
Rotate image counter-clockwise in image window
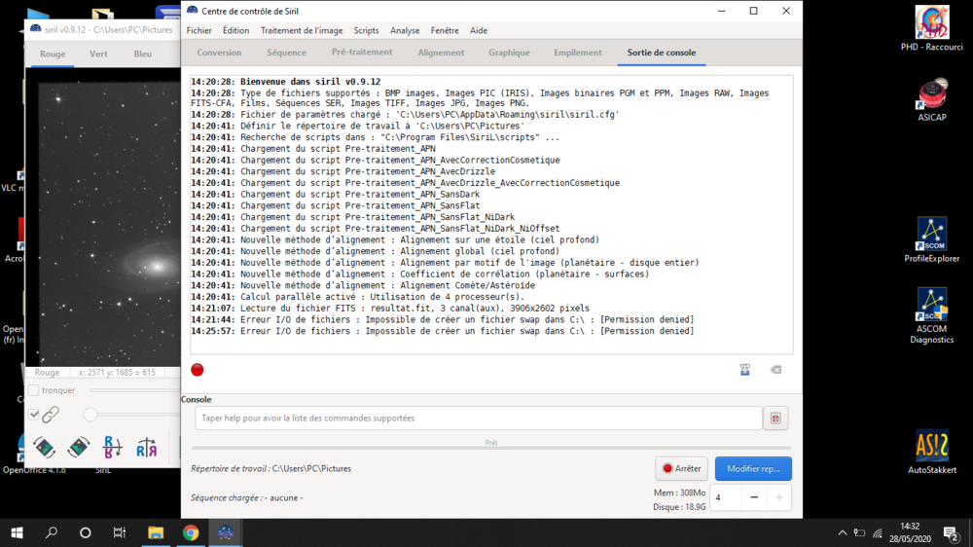(44, 447)
